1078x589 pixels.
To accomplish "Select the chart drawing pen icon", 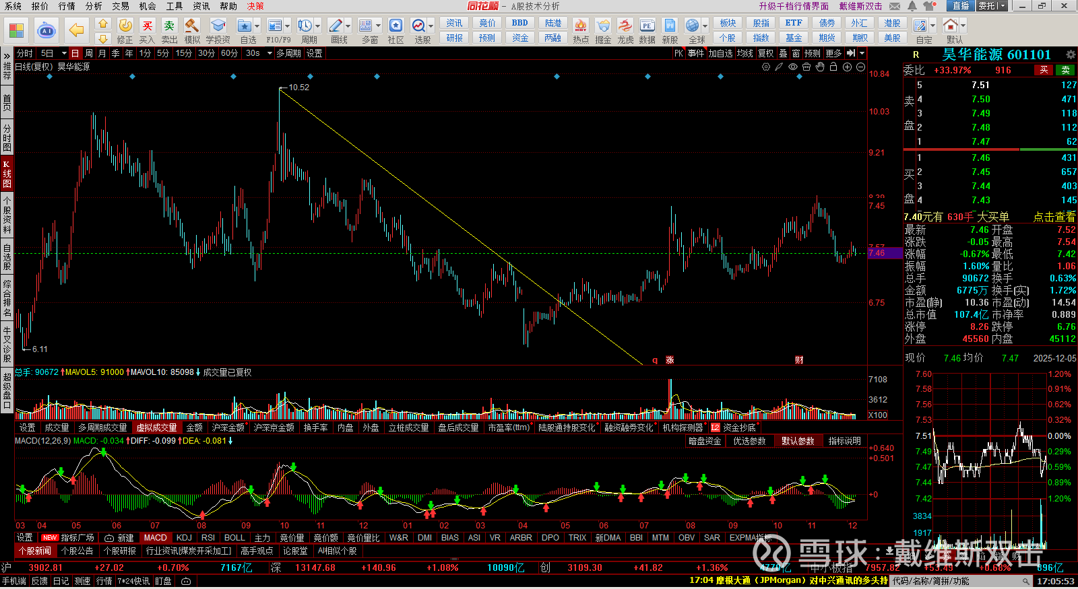I will click(x=780, y=67).
